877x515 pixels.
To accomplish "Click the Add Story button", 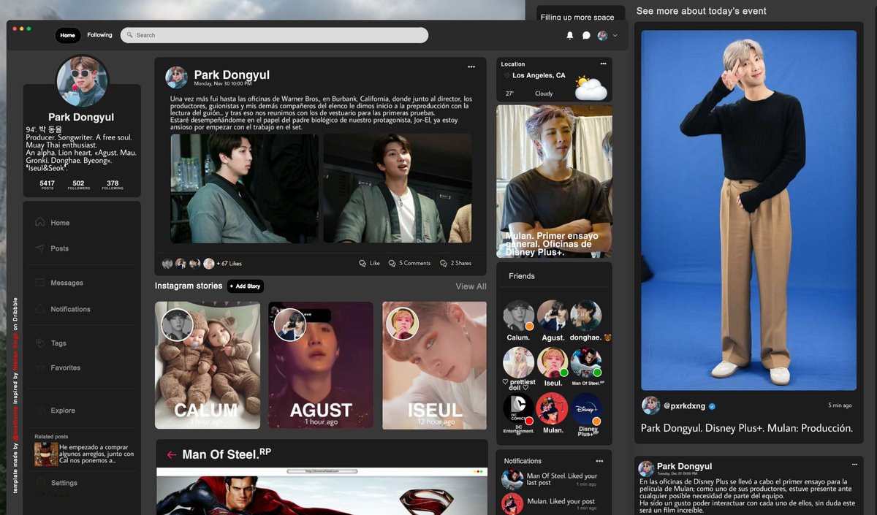I will (x=246, y=286).
